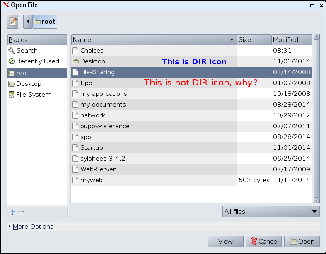Click the minus icon to remove bookmark

pos(22,212)
